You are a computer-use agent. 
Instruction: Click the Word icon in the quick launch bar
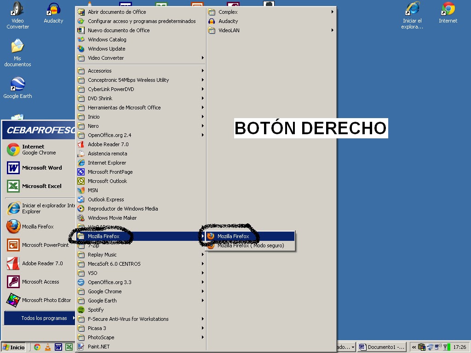(58, 347)
